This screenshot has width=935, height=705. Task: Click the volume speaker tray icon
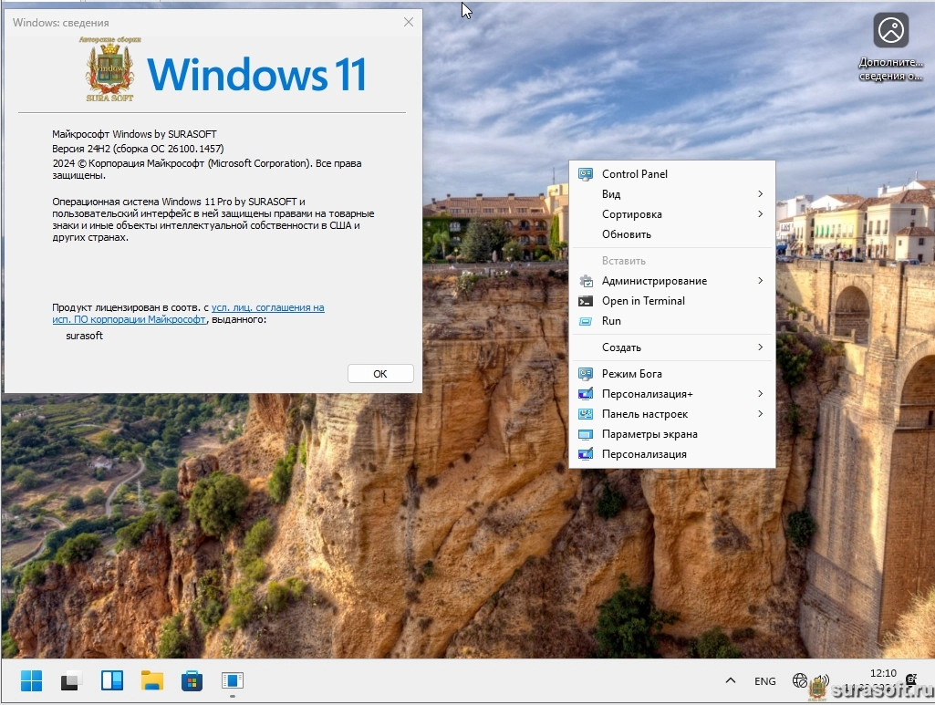821,680
